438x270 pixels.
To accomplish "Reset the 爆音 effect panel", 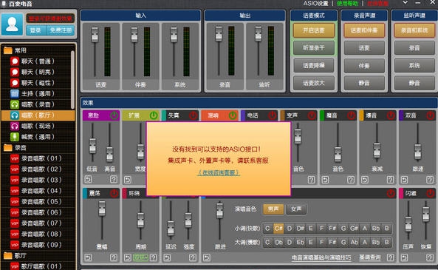I will [365, 179].
